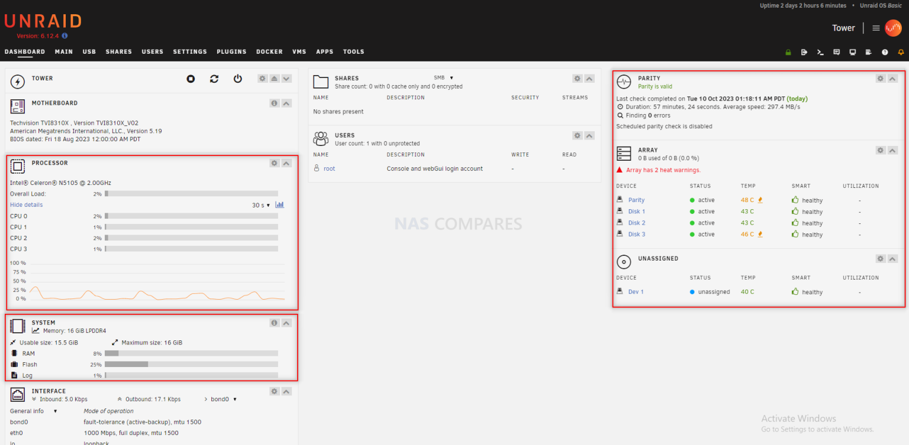Click the orange notifications bell icon
Viewport: 909px width, 445px height.
pyautogui.click(x=900, y=52)
